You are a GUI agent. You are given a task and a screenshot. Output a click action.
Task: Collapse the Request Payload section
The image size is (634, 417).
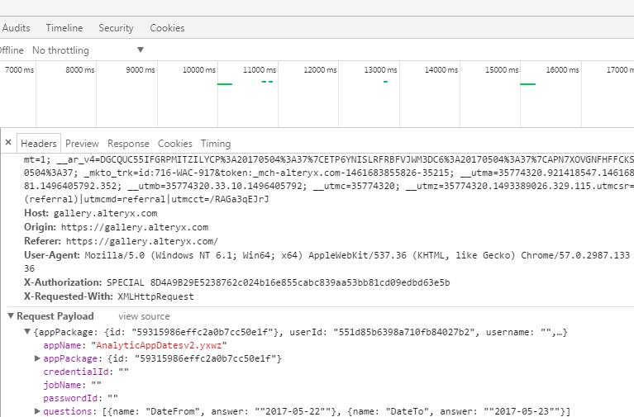tap(11, 316)
